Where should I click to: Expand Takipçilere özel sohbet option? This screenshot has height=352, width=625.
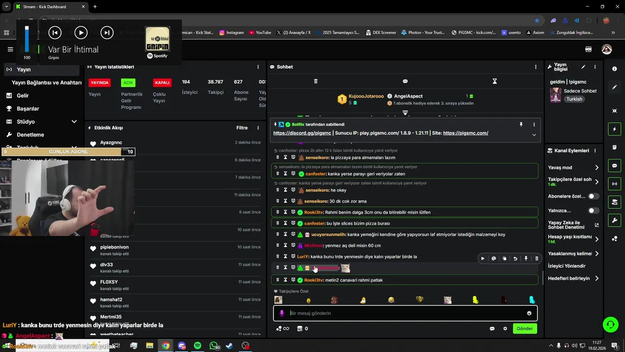597,181
